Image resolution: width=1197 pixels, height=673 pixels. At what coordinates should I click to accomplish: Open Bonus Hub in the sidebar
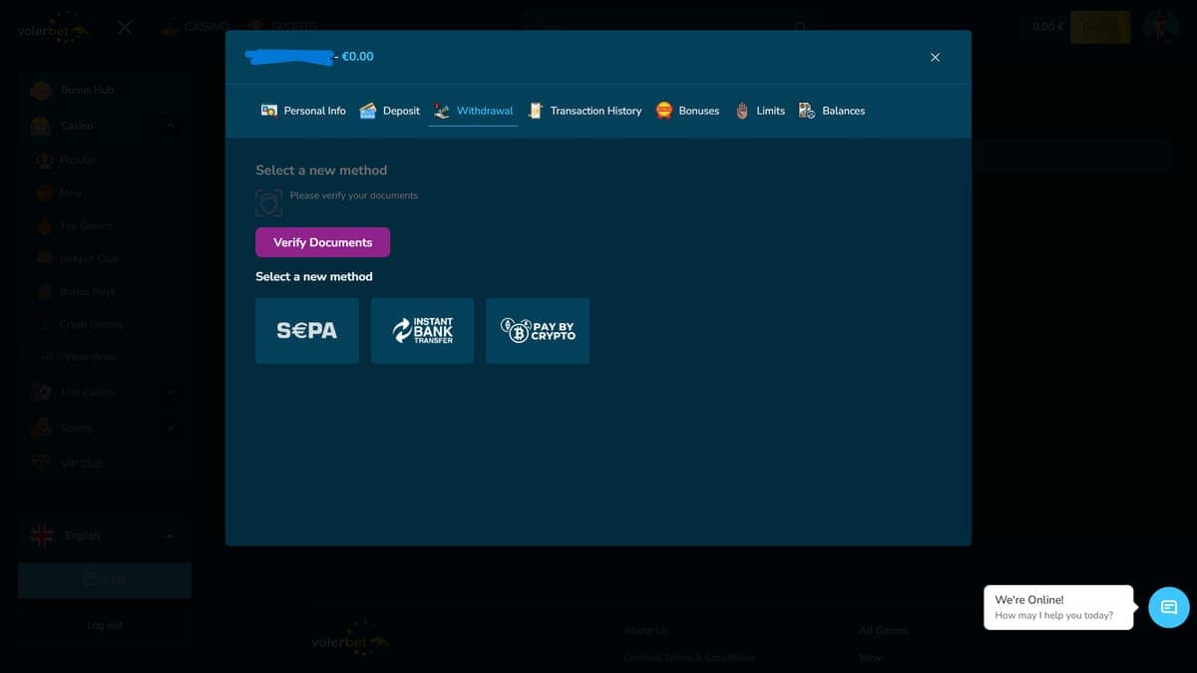click(104, 90)
